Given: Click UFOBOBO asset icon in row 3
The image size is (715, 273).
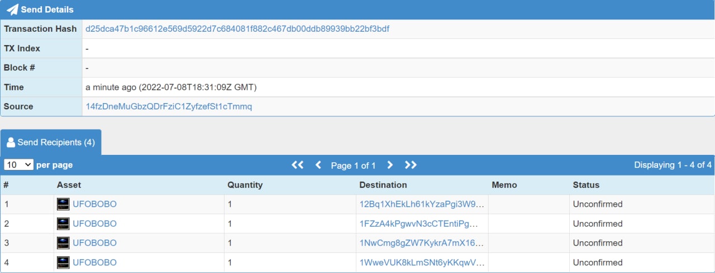Looking at the screenshot, I should click(63, 243).
